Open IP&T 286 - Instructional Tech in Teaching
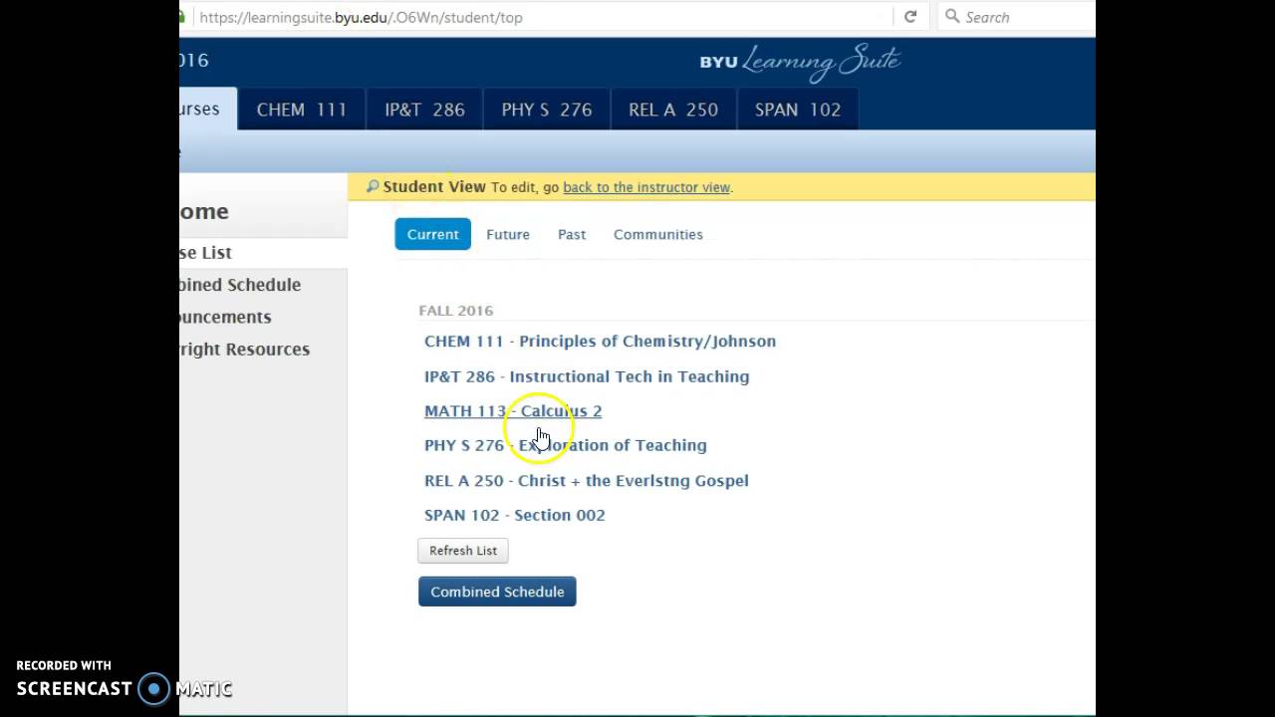The width and height of the screenshot is (1275, 717). (587, 376)
